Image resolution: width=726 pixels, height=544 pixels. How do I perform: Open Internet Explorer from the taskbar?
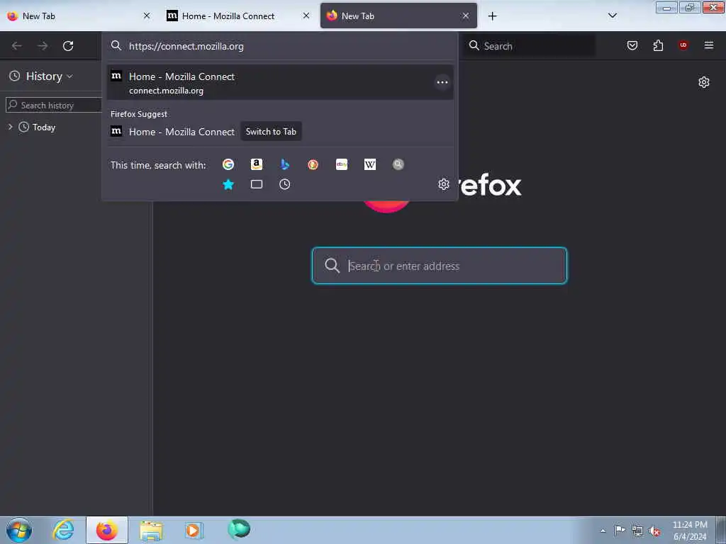click(x=63, y=530)
